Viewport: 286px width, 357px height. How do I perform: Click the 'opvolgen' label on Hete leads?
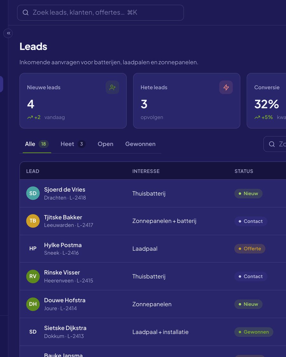point(152,117)
